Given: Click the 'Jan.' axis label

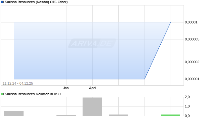Looking at the screenshot, I should pyautogui.click(x=66, y=88).
